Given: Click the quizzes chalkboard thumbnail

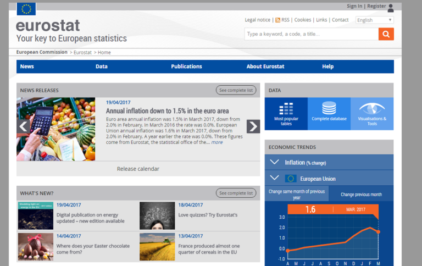Looking at the screenshot, I should click(x=157, y=215).
